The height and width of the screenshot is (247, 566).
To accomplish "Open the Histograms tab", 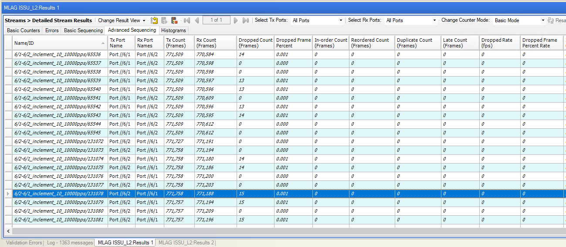I will [x=173, y=30].
